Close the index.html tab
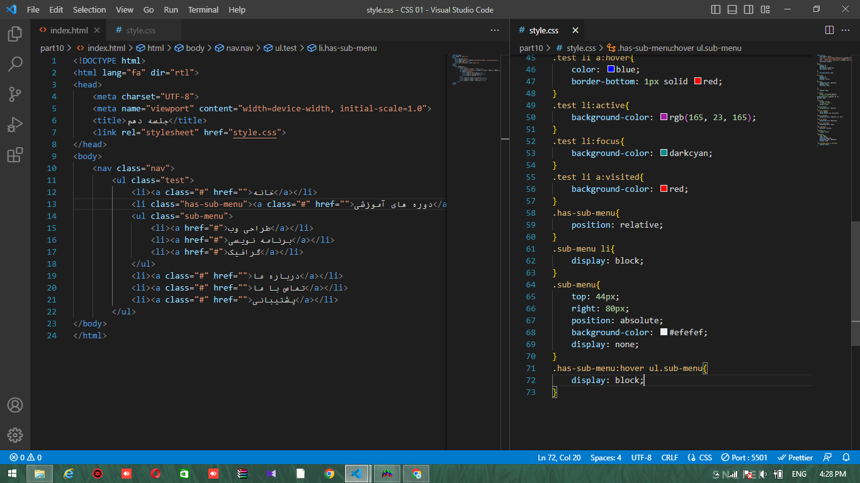The image size is (860, 483). point(97,30)
